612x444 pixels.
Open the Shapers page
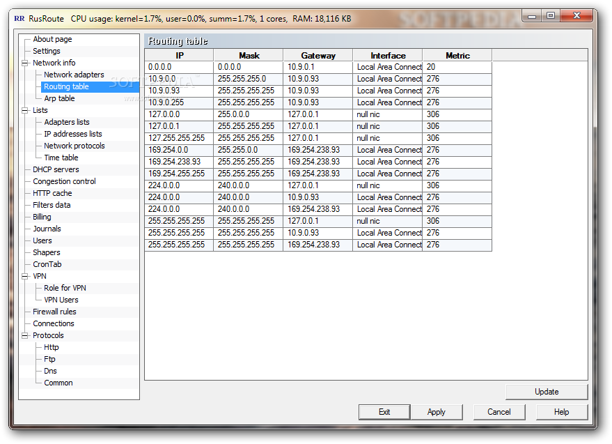pyautogui.click(x=47, y=252)
